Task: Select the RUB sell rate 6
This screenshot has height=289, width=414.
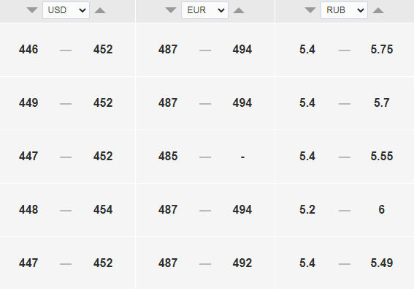Action: (x=382, y=209)
